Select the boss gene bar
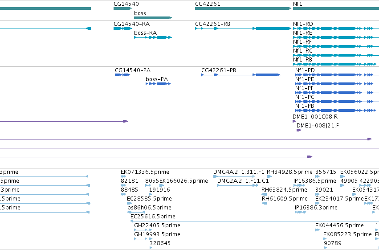The width and height of the screenshot is (379, 250). click(x=153, y=18)
